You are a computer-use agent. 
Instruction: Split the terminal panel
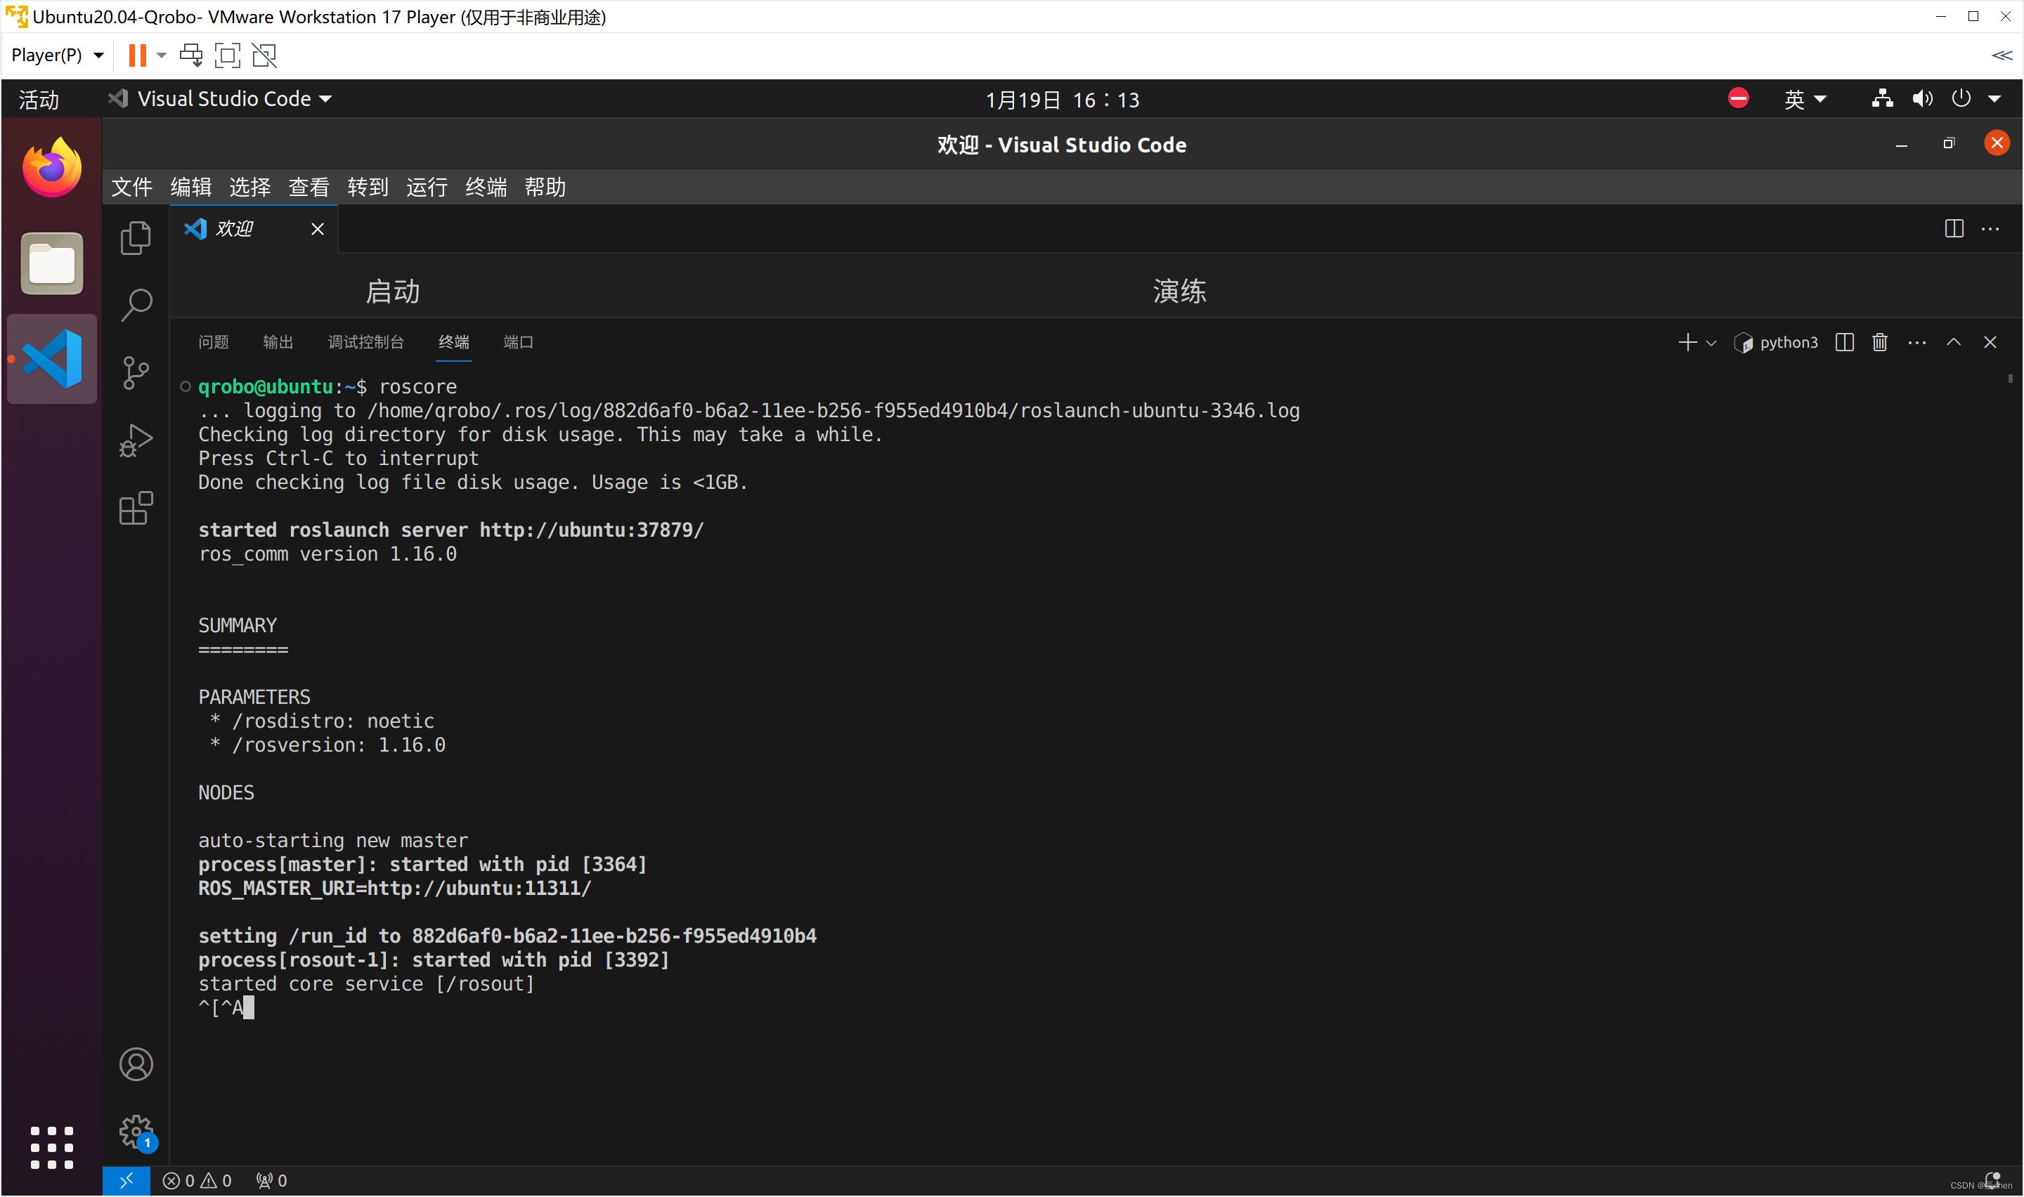point(1844,343)
